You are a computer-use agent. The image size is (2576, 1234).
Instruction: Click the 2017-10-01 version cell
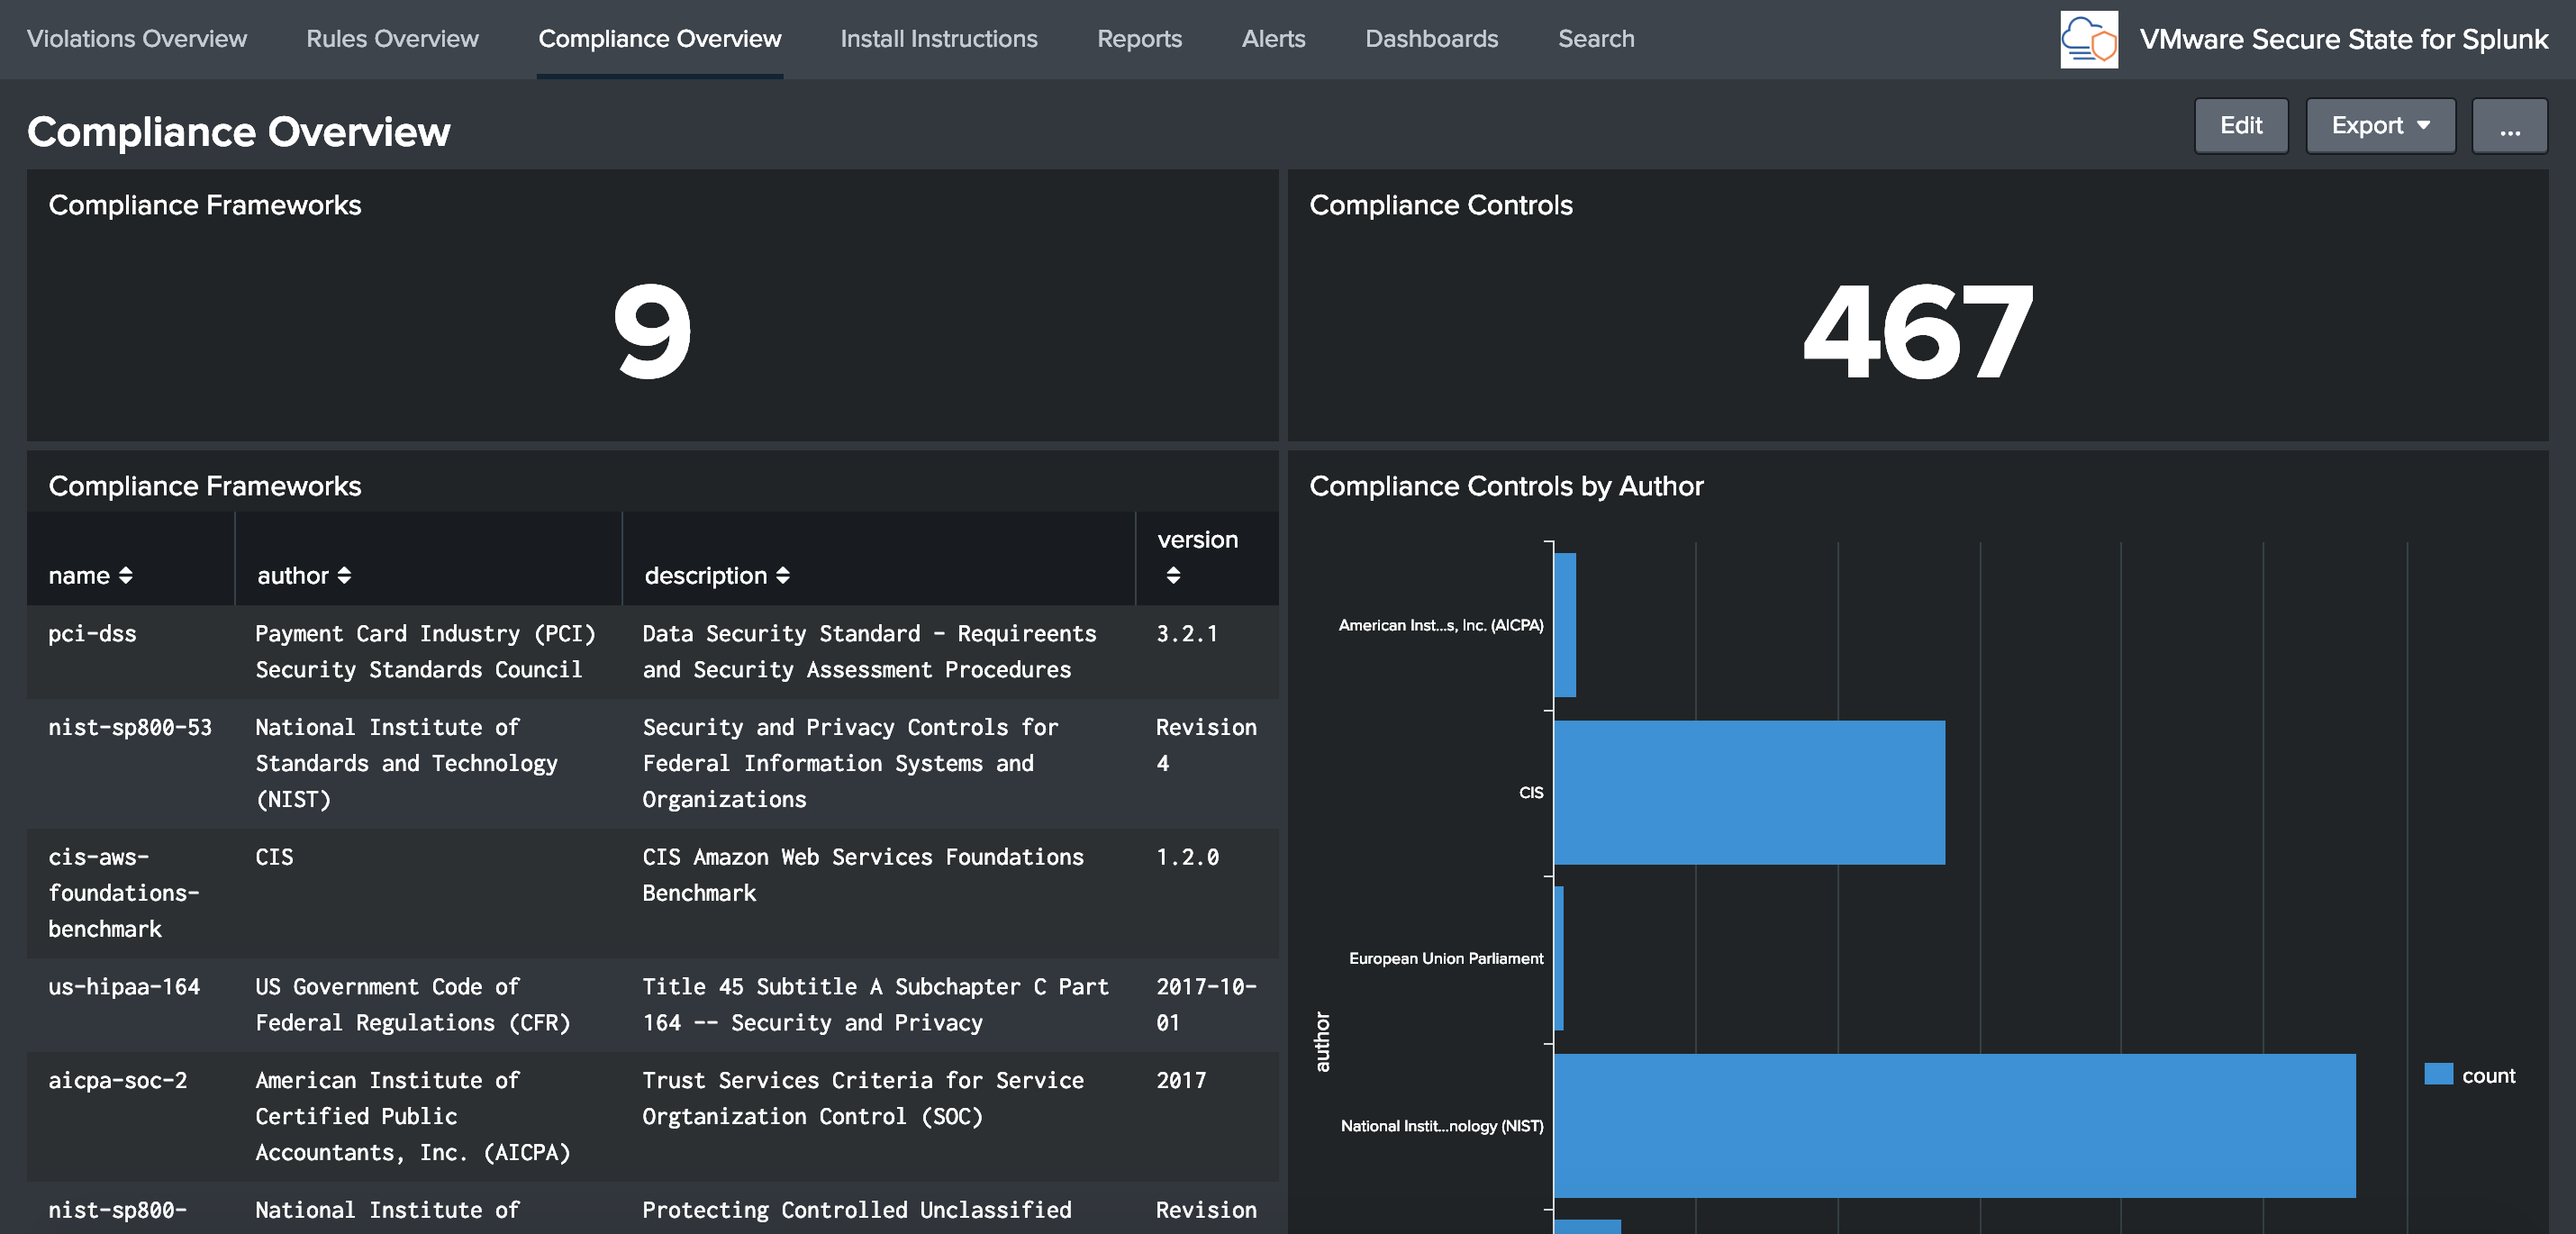1206,1004
